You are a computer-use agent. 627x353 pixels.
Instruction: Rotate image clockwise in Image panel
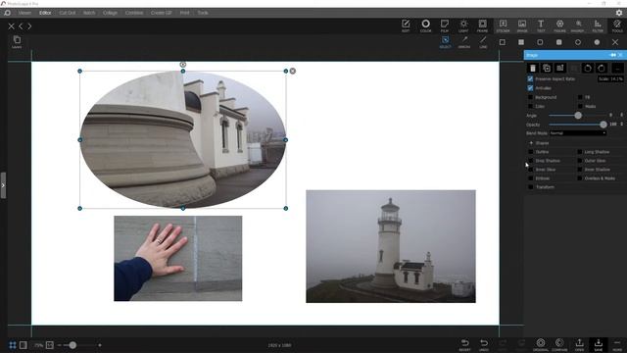tap(601, 68)
